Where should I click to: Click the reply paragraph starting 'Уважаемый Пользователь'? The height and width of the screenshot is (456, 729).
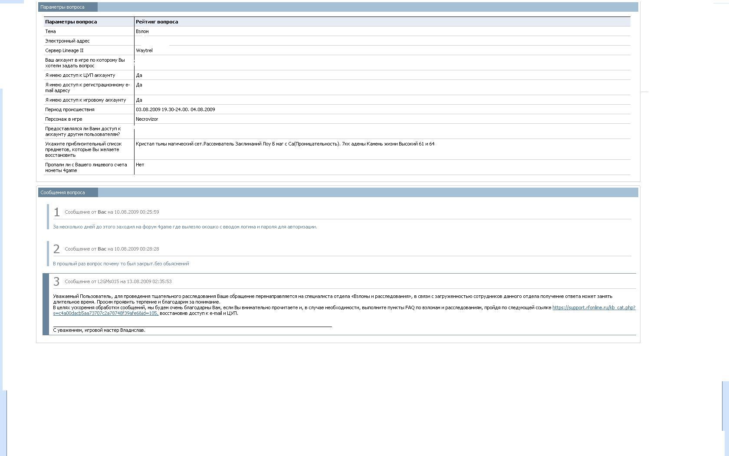[333, 299]
